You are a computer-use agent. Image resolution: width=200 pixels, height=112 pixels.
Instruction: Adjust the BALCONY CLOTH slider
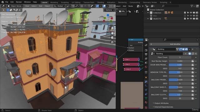coord(180,95)
